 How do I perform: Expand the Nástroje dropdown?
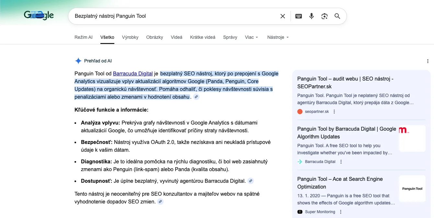click(x=278, y=37)
